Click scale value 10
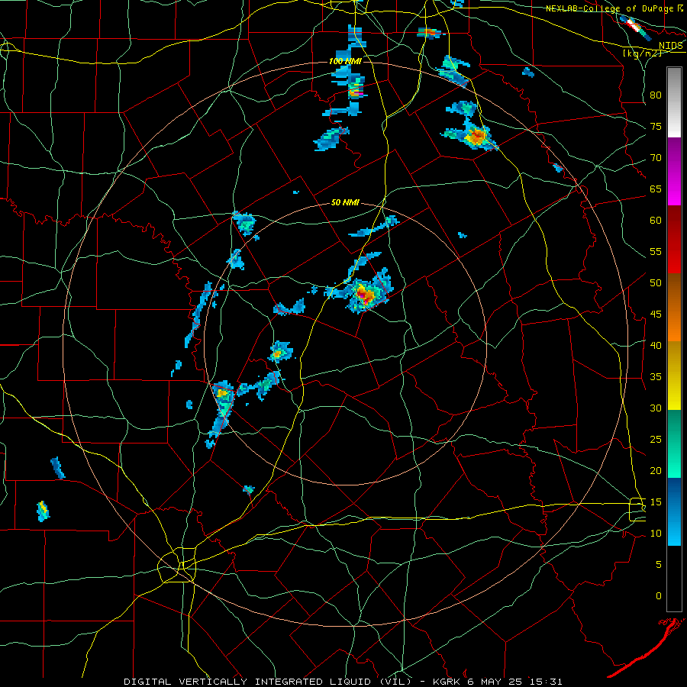 [656, 534]
